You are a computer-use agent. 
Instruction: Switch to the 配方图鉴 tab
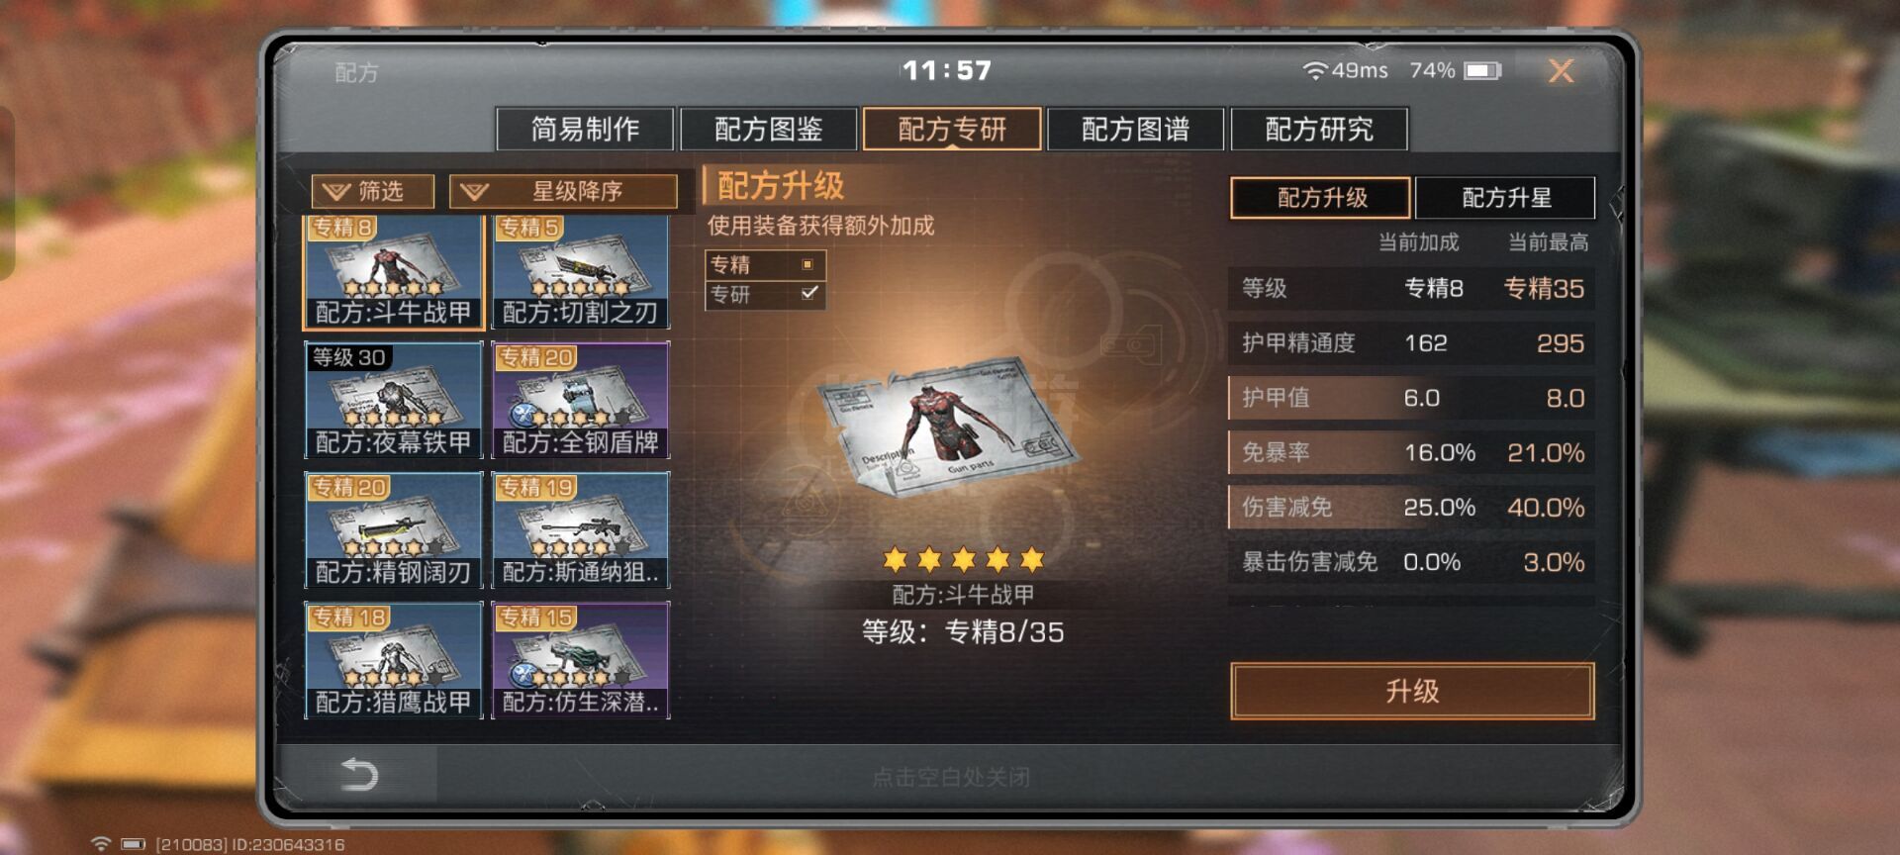click(x=769, y=129)
